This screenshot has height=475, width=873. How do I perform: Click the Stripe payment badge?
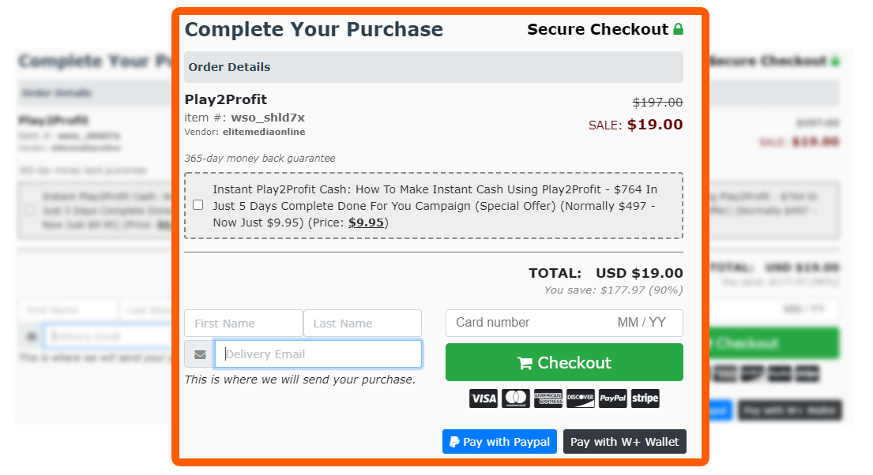coord(645,398)
